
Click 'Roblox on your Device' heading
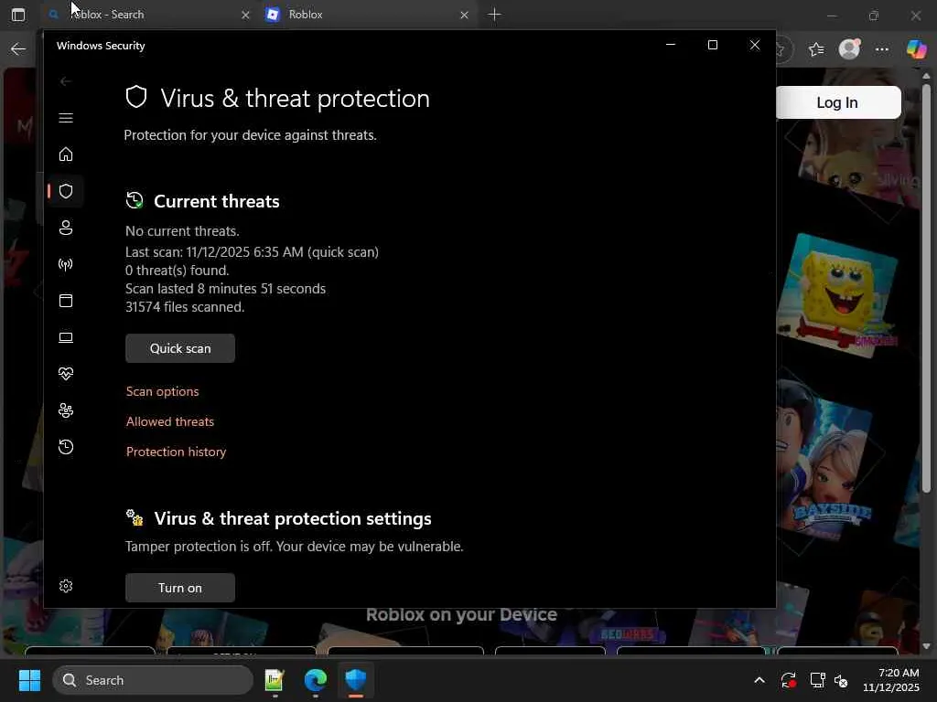coord(461,615)
